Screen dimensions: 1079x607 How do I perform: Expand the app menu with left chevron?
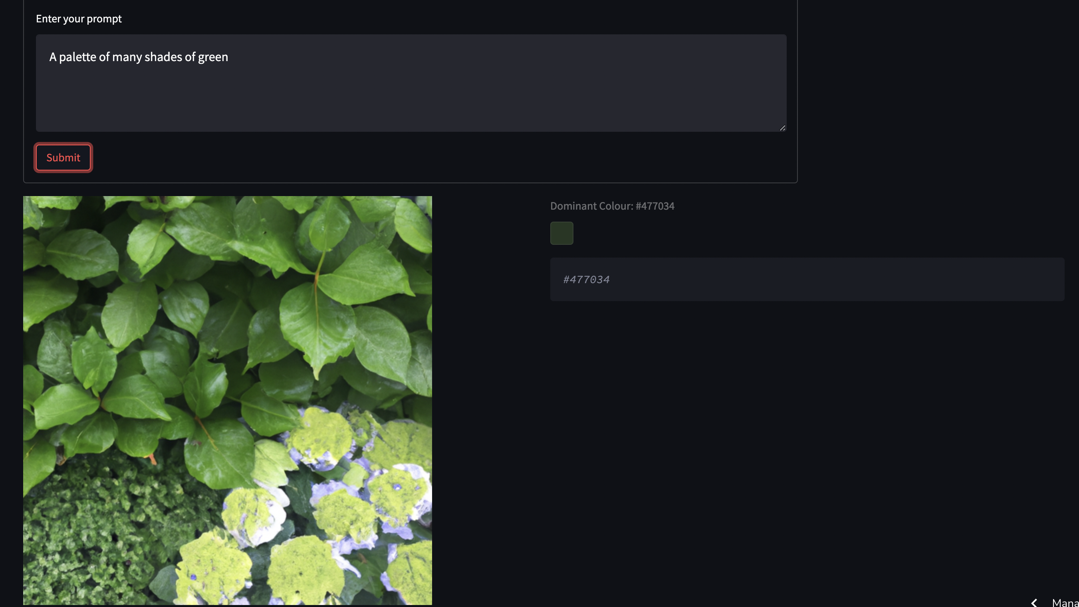pyautogui.click(x=1034, y=602)
